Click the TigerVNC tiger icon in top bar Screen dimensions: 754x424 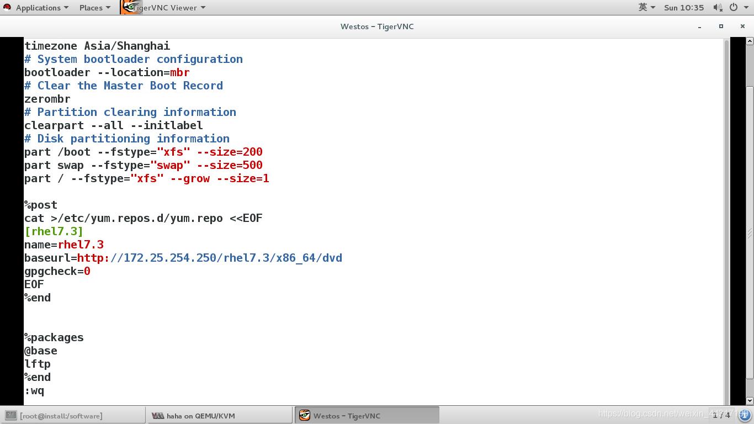tap(131, 7)
